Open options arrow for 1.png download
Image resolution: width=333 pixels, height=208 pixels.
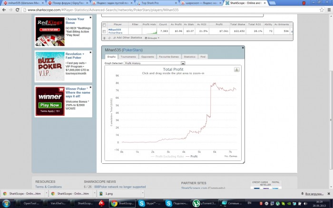point(143,193)
